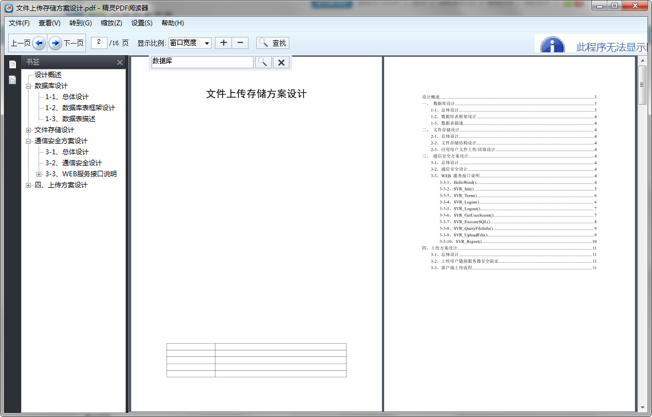This screenshot has width=652, height=417.
Task: Open the 文件(F) menu
Action: coord(19,23)
